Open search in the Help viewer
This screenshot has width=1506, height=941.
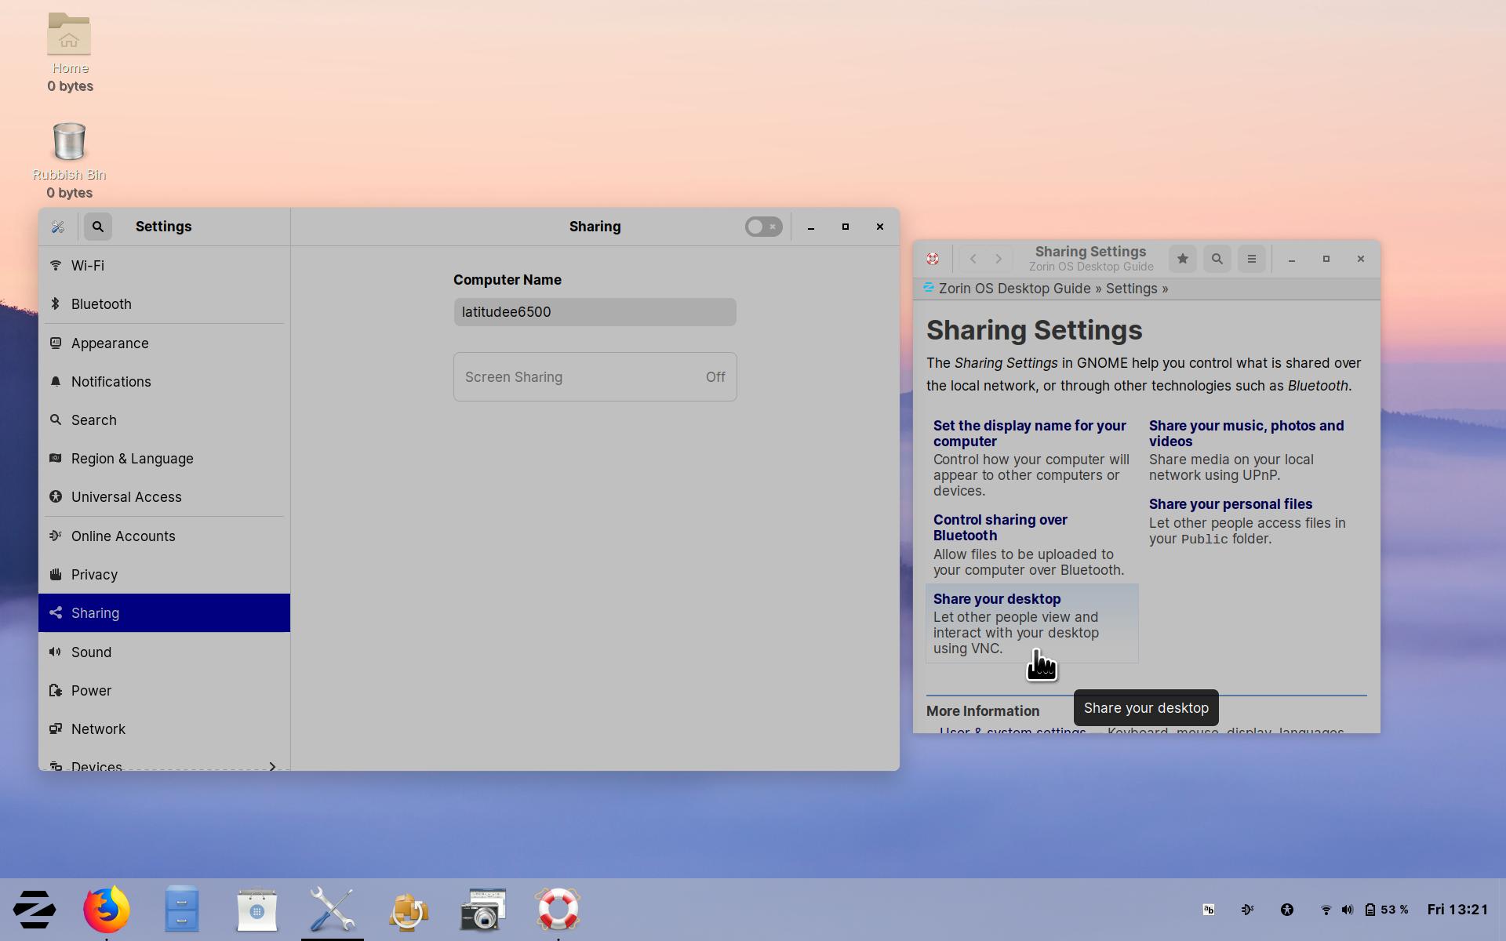point(1217,259)
